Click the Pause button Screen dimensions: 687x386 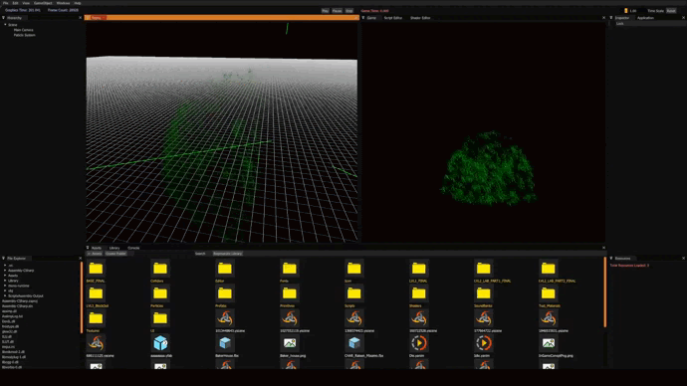click(x=337, y=11)
